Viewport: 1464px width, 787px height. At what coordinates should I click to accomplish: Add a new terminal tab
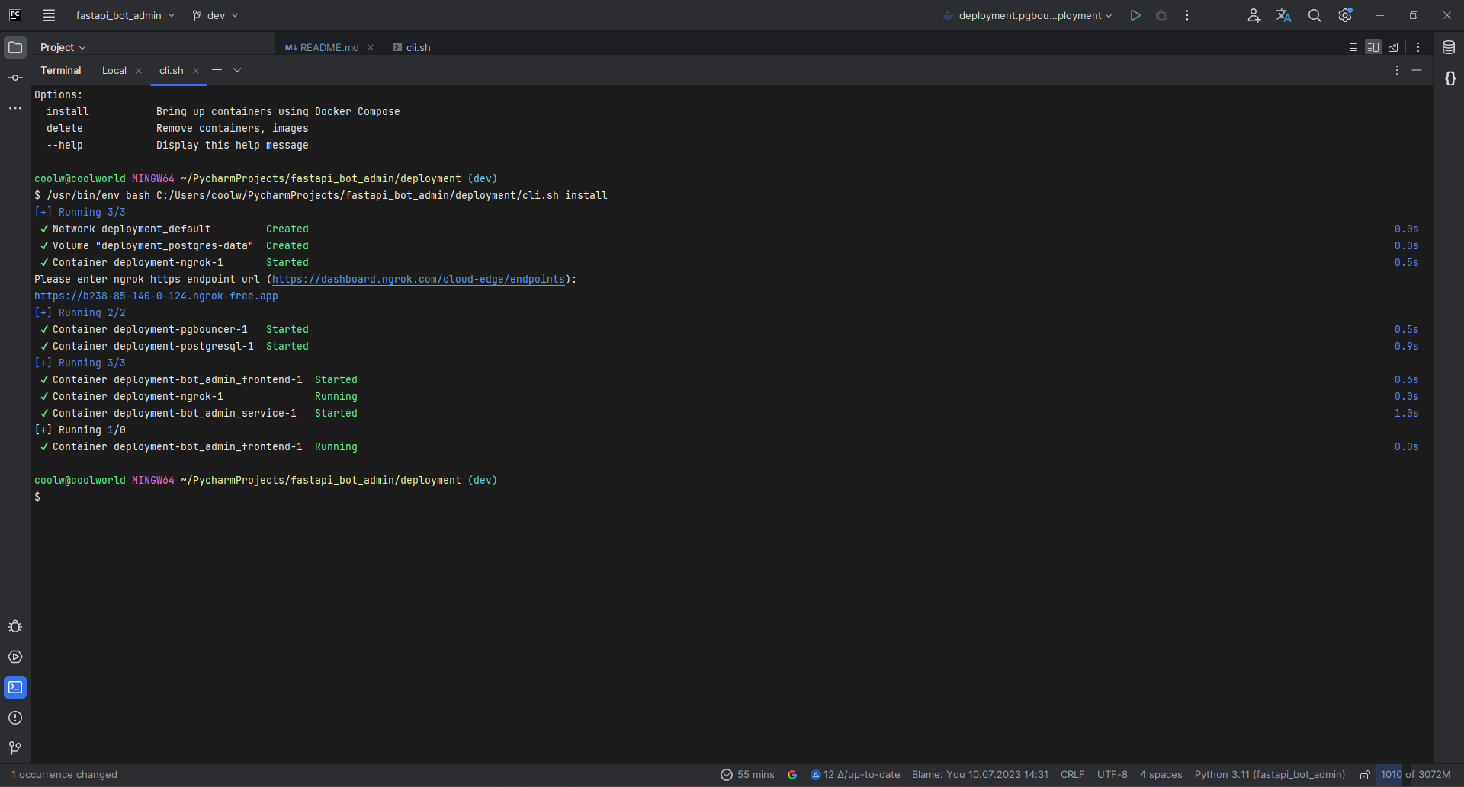pyautogui.click(x=217, y=70)
